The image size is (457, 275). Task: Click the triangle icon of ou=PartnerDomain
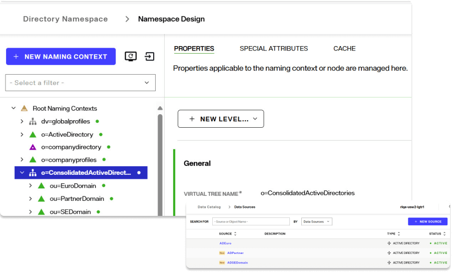[42, 198]
